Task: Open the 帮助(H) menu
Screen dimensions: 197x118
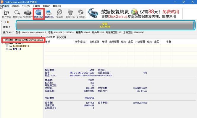Action: (57, 6)
